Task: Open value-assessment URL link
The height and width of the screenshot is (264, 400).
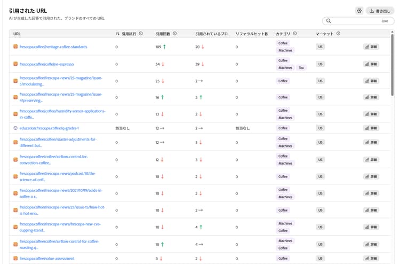Action: [47, 258]
